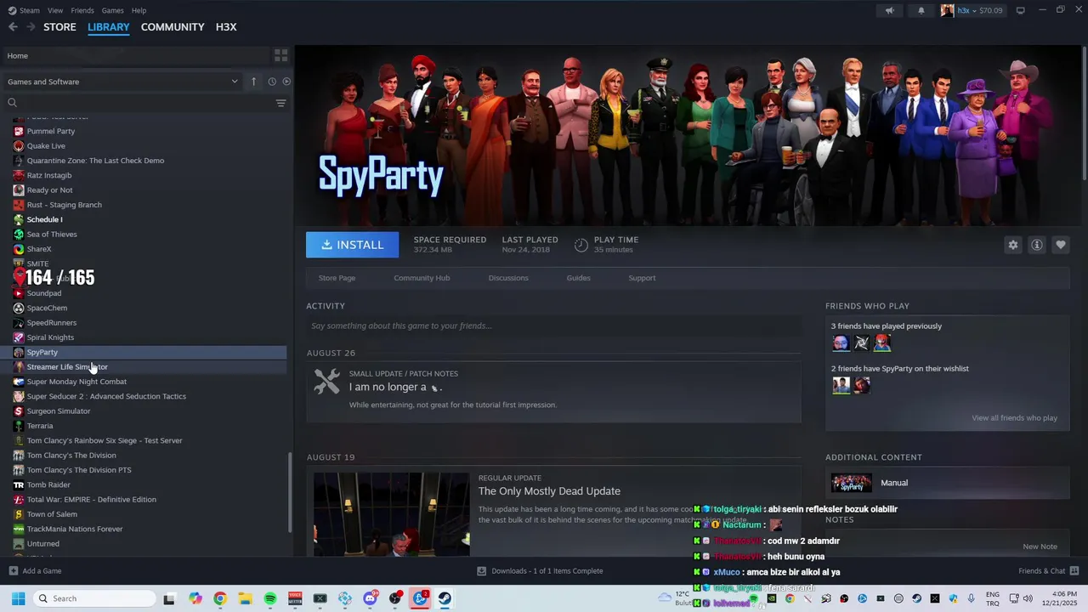Open The Only Mostly Dead Update post

pyautogui.click(x=549, y=491)
